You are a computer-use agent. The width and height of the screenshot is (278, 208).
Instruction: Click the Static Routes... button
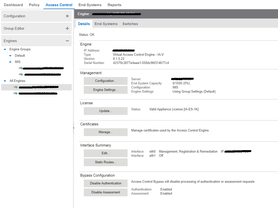105,162
